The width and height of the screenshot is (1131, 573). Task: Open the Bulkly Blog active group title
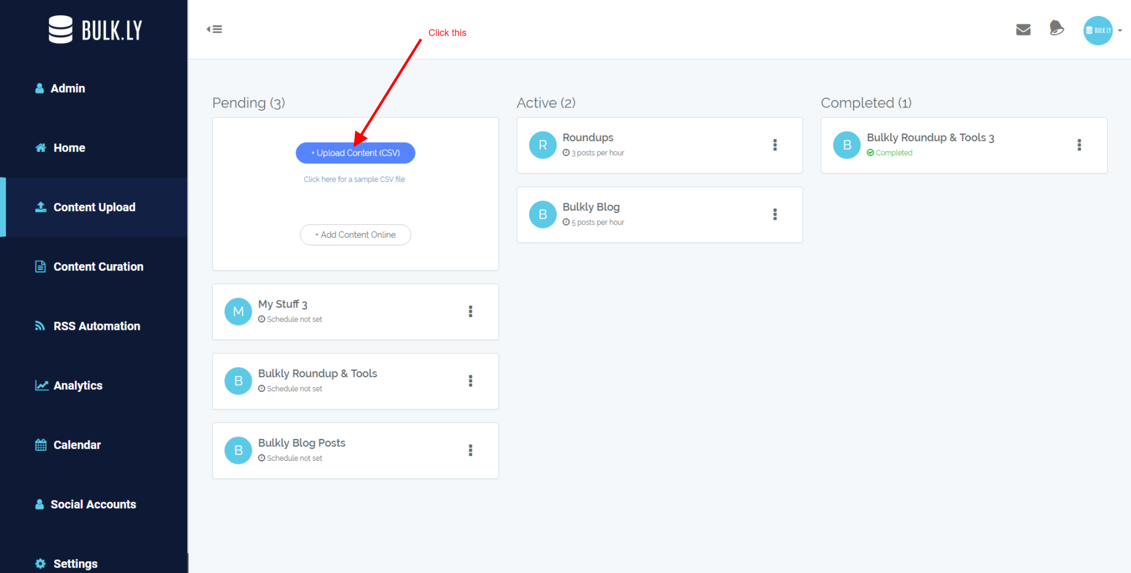591,207
